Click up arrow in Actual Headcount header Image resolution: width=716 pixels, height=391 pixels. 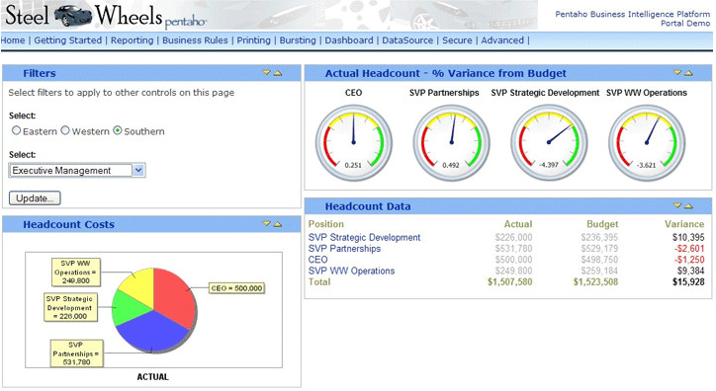(x=688, y=73)
